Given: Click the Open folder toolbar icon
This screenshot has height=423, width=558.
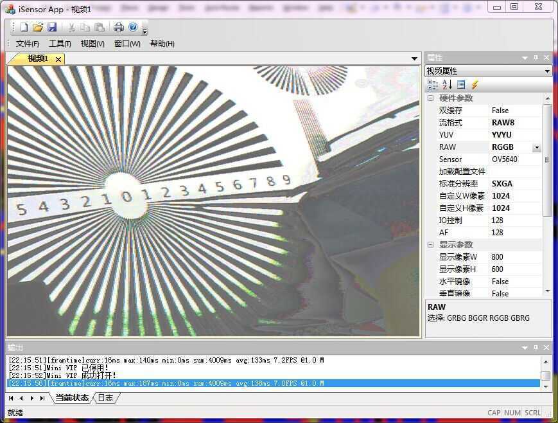Looking at the screenshot, I should pyautogui.click(x=38, y=27).
